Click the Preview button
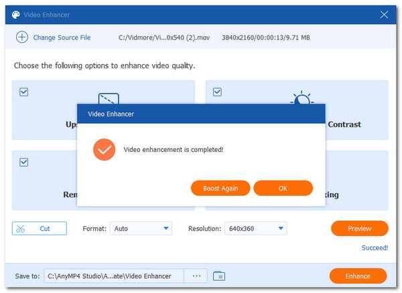 pyautogui.click(x=359, y=229)
